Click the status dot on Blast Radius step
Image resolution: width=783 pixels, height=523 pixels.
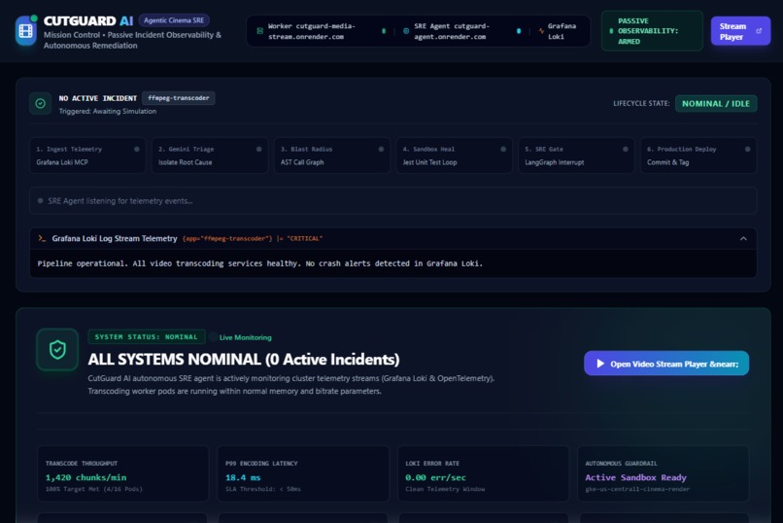point(381,149)
